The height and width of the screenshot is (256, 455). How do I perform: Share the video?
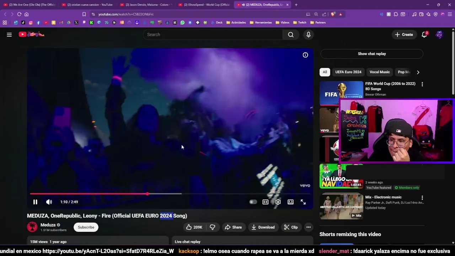(x=233, y=227)
